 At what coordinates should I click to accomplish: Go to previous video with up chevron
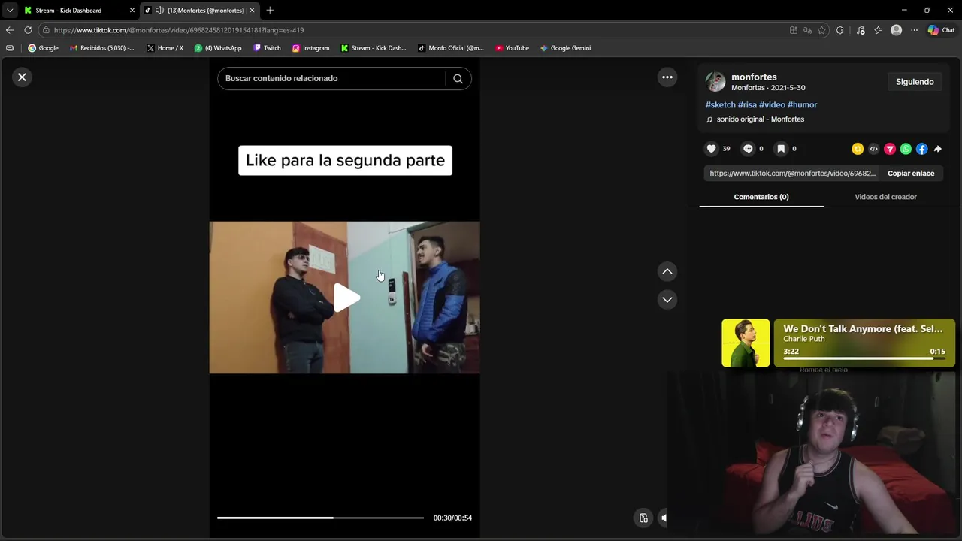(667, 271)
